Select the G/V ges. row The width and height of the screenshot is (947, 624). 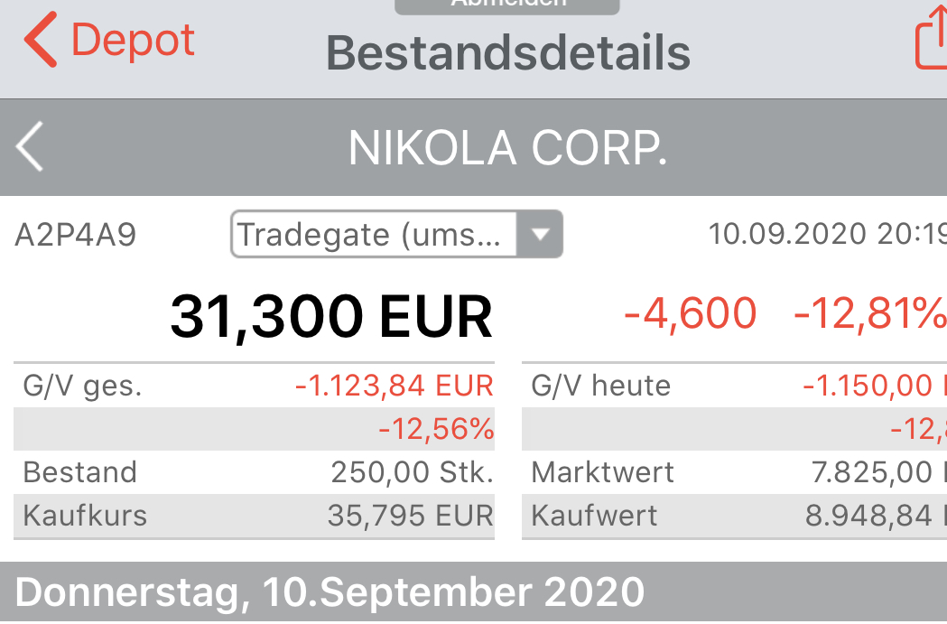253,385
